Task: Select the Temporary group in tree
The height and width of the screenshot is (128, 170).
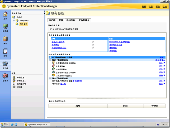Action: [x=24, y=21]
